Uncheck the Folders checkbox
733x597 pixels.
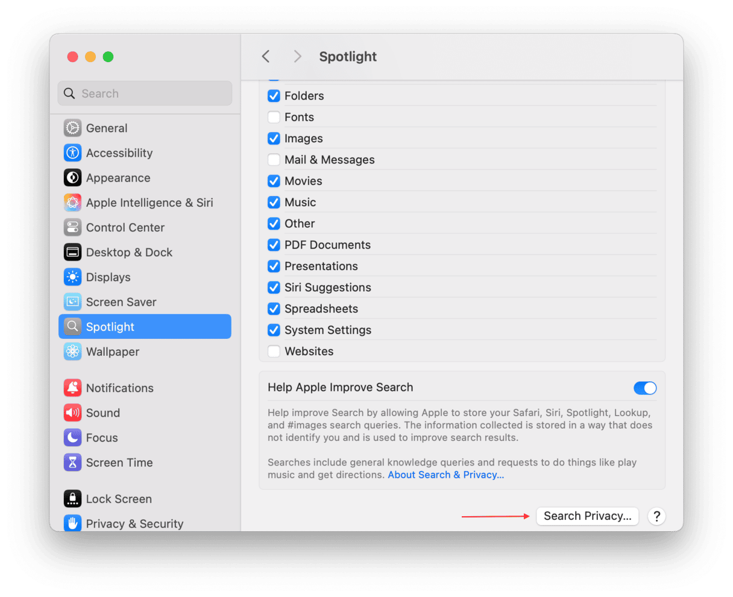pos(274,95)
